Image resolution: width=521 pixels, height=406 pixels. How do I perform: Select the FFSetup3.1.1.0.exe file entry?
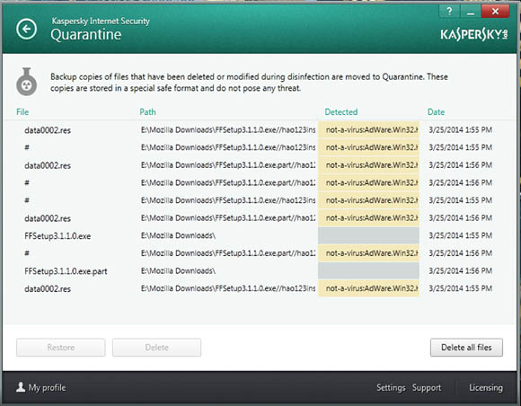pos(57,236)
